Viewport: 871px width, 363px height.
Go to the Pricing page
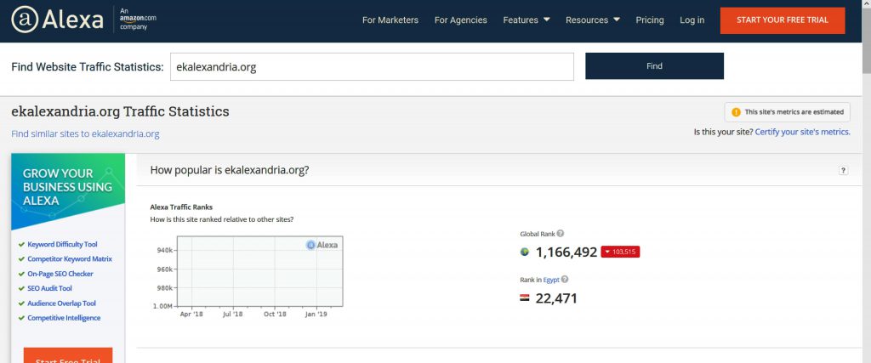coord(650,20)
